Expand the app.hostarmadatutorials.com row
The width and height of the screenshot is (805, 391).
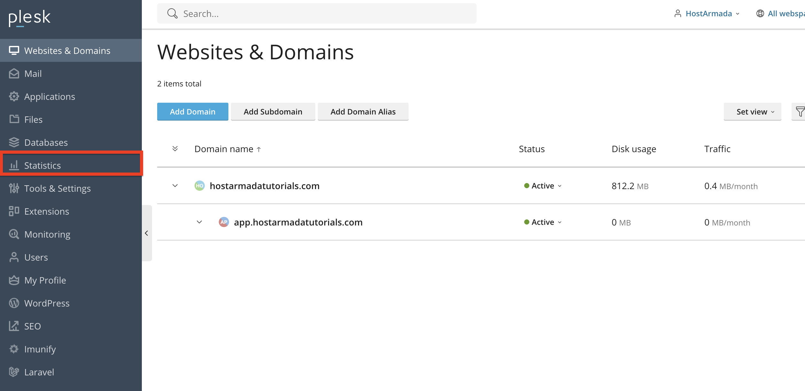(x=199, y=222)
